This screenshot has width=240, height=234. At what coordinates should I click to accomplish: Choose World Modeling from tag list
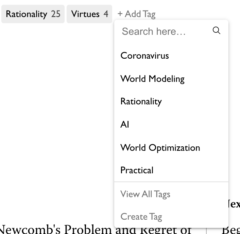171,78
